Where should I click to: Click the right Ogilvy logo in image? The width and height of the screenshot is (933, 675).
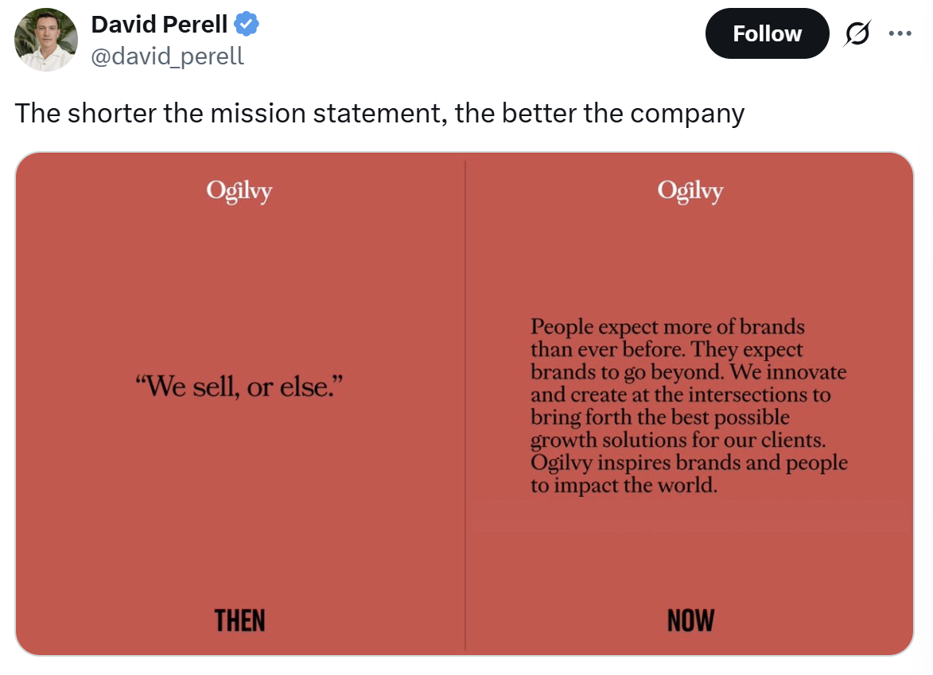click(x=690, y=191)
